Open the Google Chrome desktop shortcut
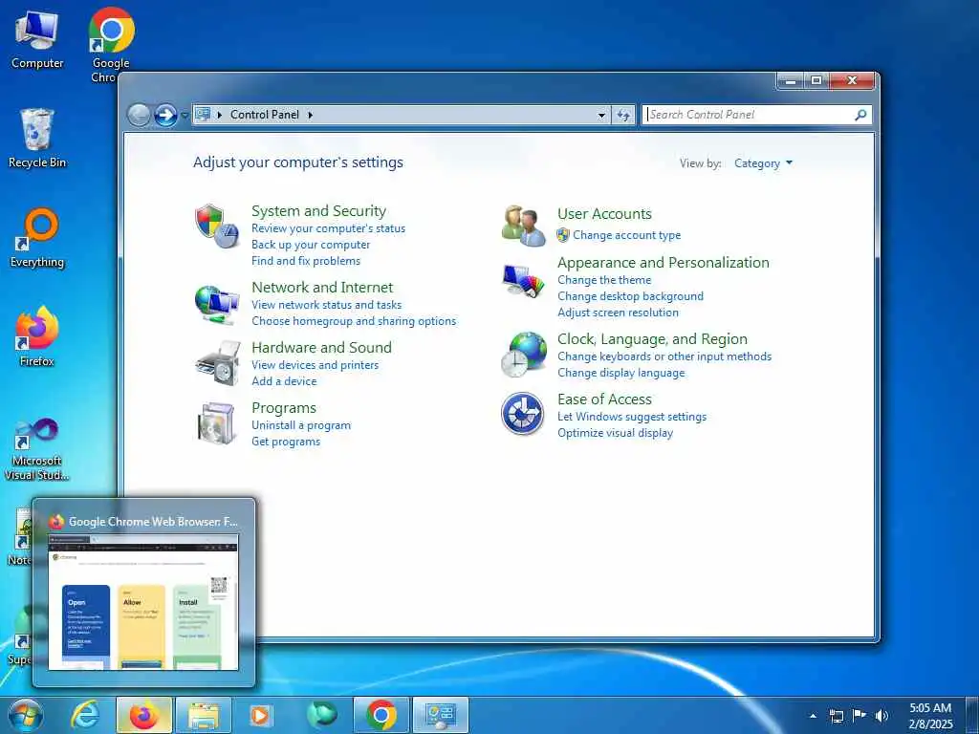 click(x=111, y=45)
